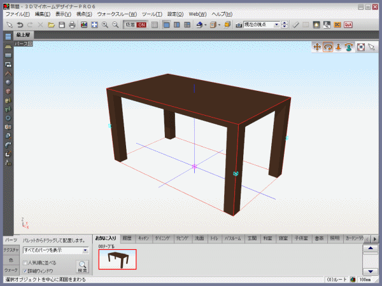Select the orbit view tool icon
The width and height of the screenshot is (382, 286).
[327, 47]
